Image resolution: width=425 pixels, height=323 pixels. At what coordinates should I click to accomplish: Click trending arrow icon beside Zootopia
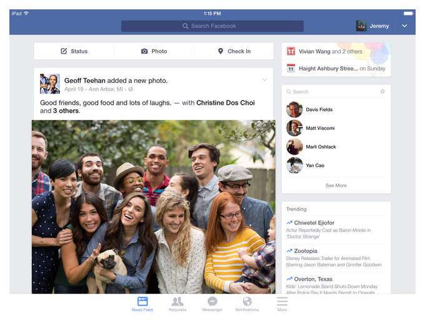point(289,251)
